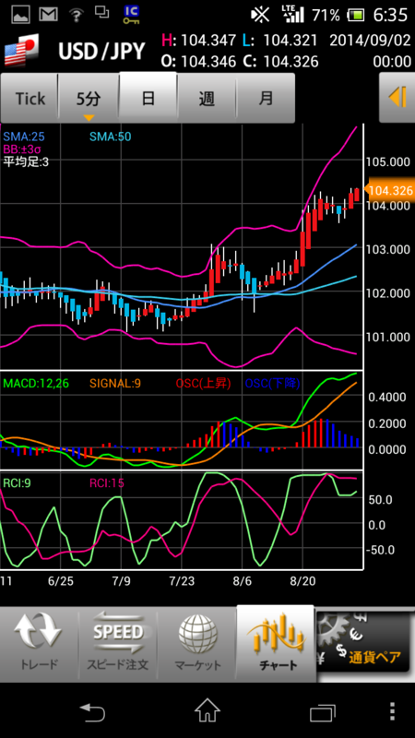Tap the OSC(上昇) legend label
The image size is (415, 738).
pos(203,384)
